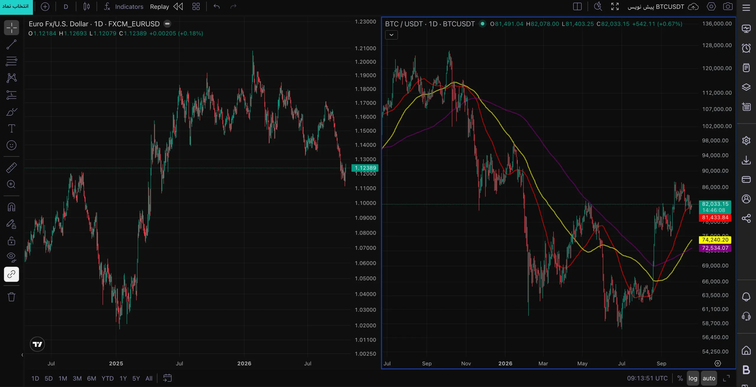Enter fullscreen mode
This screenshot has width=756, height=387.
tap(615, 6)
